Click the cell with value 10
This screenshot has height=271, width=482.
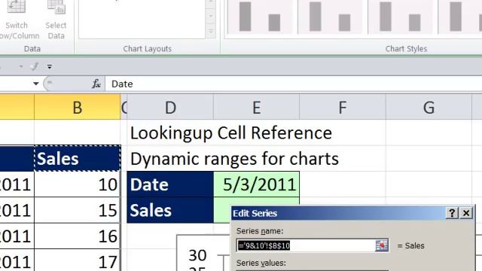78,184
